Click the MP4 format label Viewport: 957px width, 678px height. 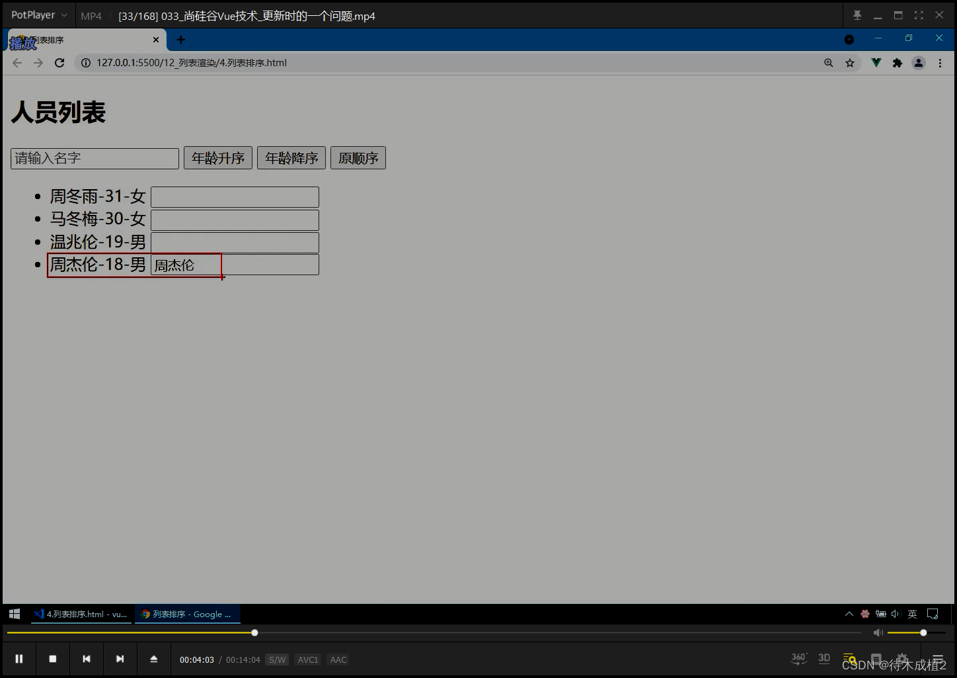(91, 16)
